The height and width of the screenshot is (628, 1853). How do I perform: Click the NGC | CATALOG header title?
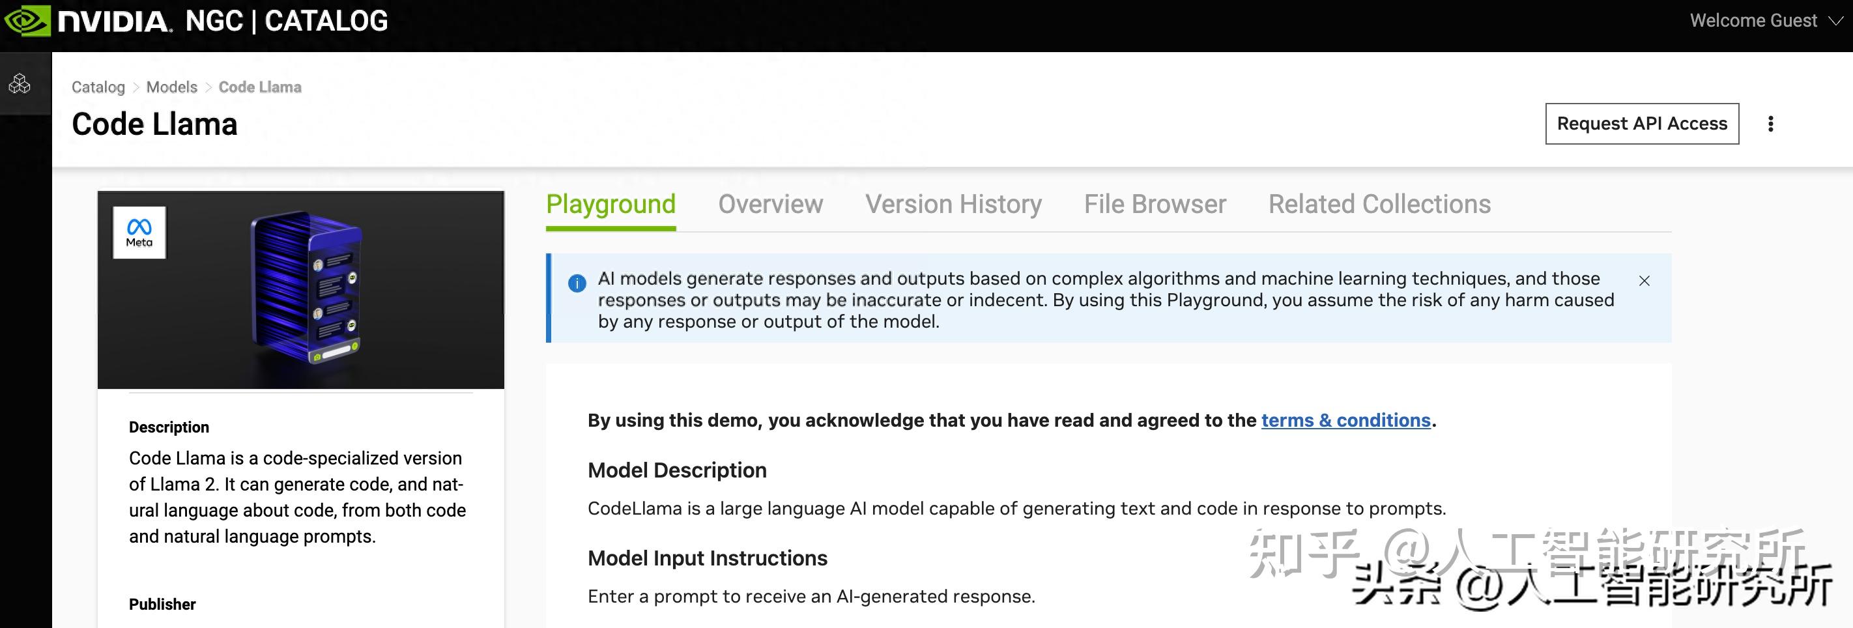pos(286,21)
